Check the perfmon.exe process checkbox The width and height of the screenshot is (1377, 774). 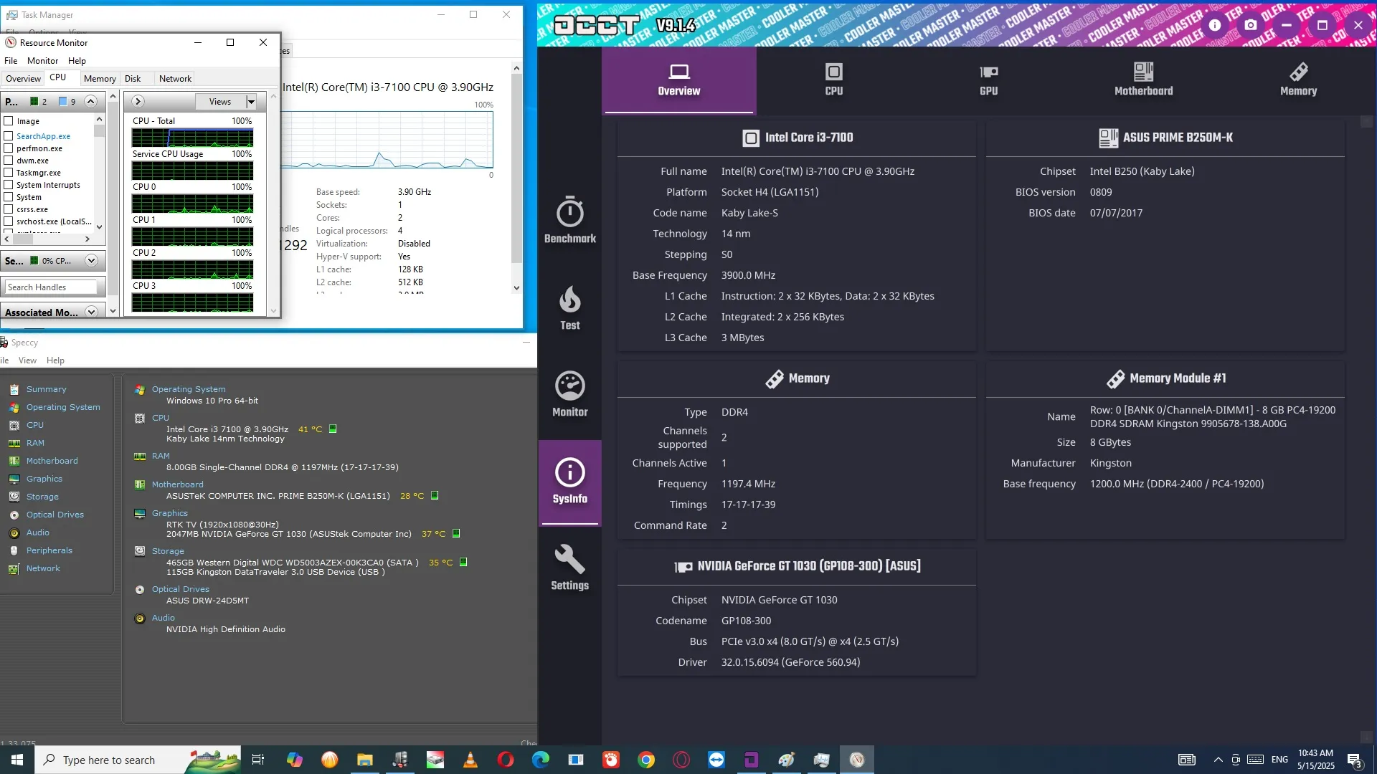9,148
